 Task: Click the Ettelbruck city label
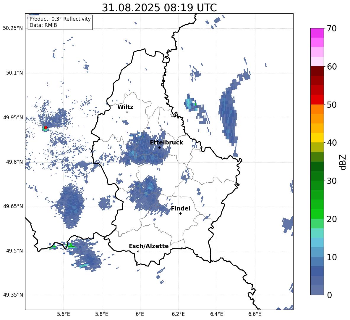click(x=166, y=143)
